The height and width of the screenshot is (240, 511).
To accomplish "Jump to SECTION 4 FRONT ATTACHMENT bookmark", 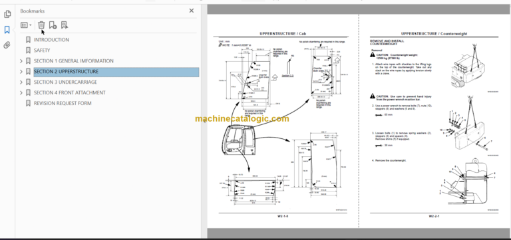I will 70,93.
